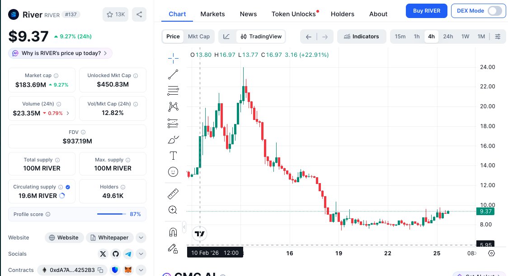
Task: Click the Buy RIVER button
Action: pos(426,11)
